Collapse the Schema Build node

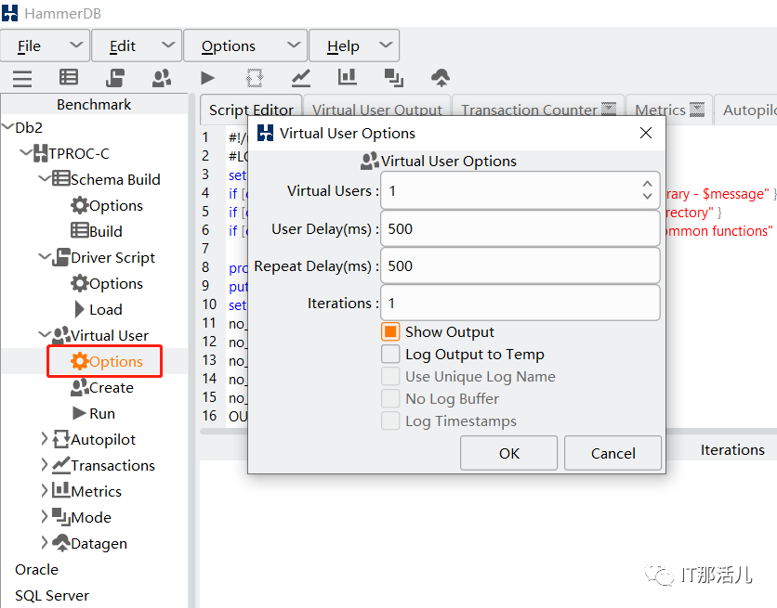pyautogui.click(x=45, y=178)
